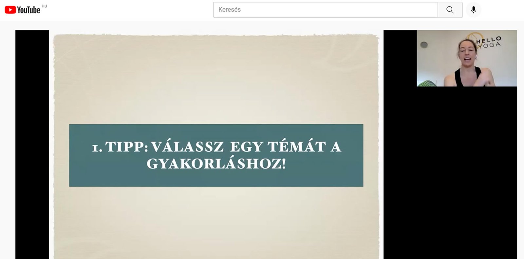Click the word VÁLASSZ in slide title

click(187, 147)
